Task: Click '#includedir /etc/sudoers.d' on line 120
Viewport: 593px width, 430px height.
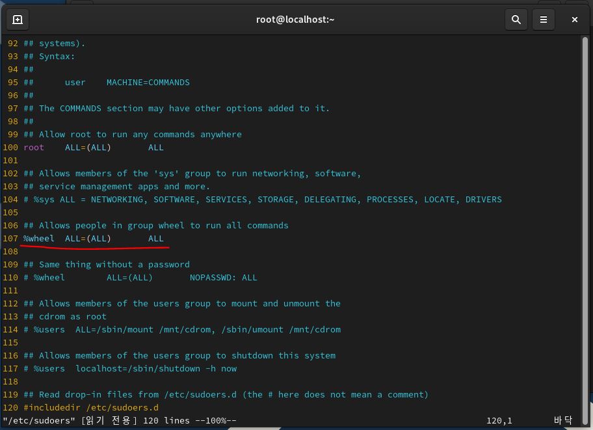Action: point(91,408)
